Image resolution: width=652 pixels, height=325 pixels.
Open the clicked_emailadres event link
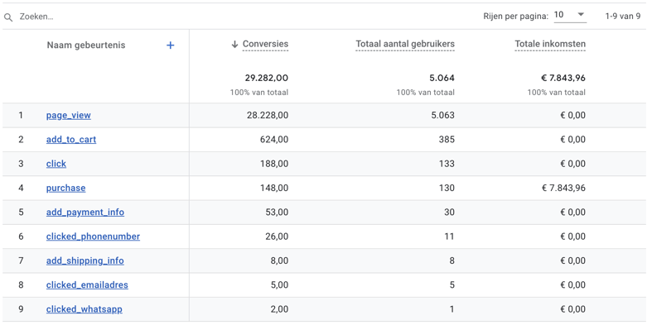pyautogui.click(x=87, y=285)
